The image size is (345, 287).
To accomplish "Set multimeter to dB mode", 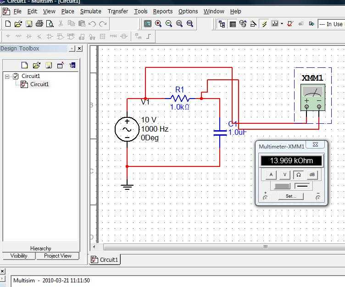I will pos(312,175).
